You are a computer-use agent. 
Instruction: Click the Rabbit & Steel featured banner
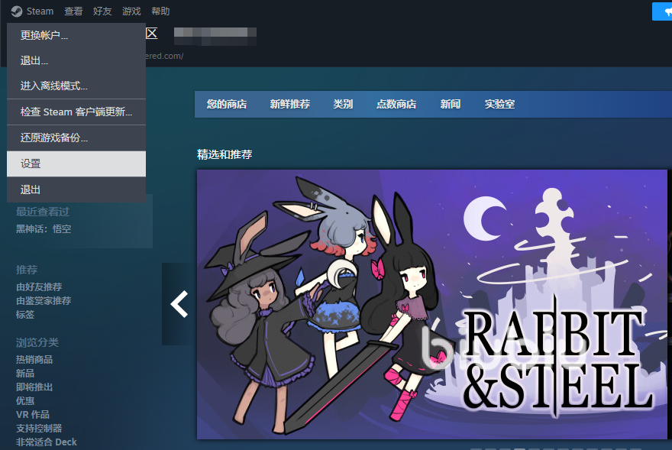pos(431,304)
